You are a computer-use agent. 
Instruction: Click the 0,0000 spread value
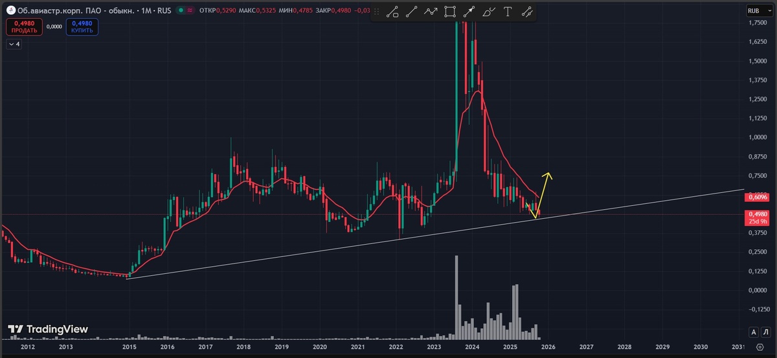click(x=54, y=27)
